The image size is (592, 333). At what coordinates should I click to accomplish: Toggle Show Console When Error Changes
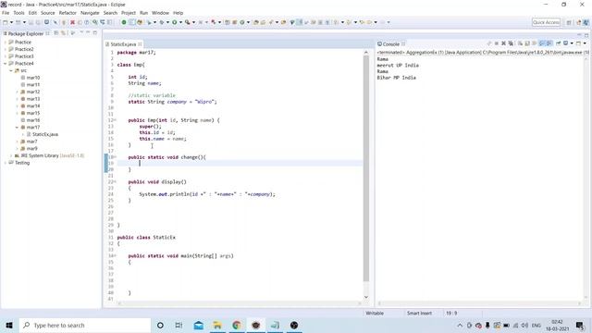coord(549,43)
